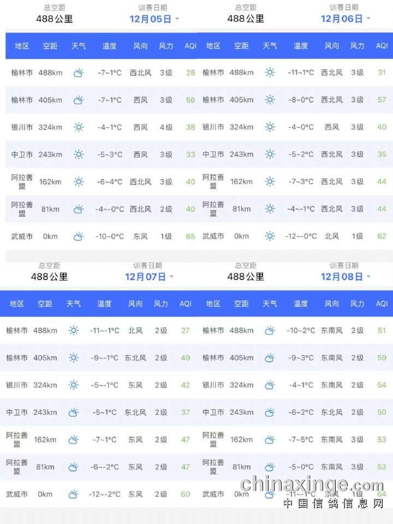Click 银川市 region name in 12月06日 table

point(213,127)
